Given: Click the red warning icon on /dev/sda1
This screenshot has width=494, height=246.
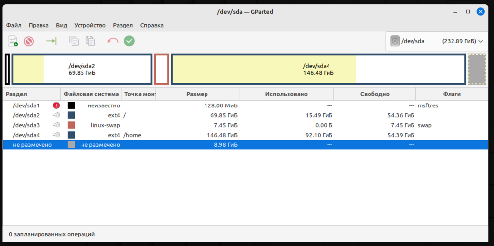Looking at the screenshot, I should click(x=56, y=105).
